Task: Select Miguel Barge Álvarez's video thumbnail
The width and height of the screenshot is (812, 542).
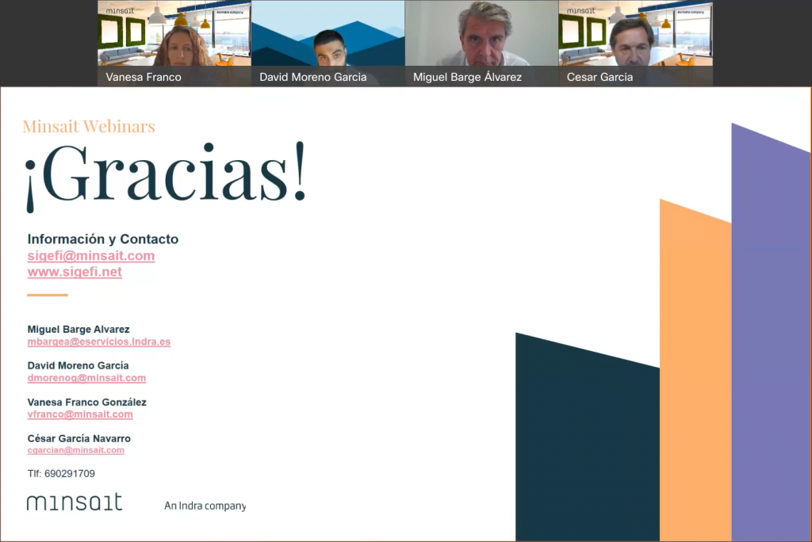Action: [481, 43]
